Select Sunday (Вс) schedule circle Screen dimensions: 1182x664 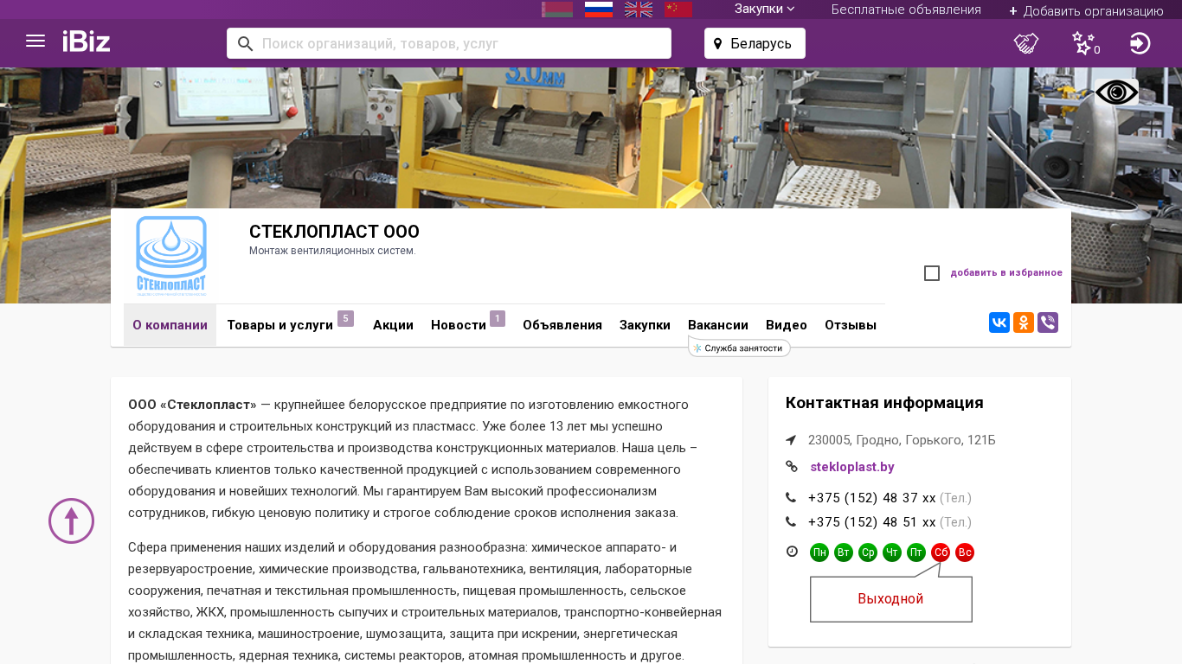click(965, 552)
